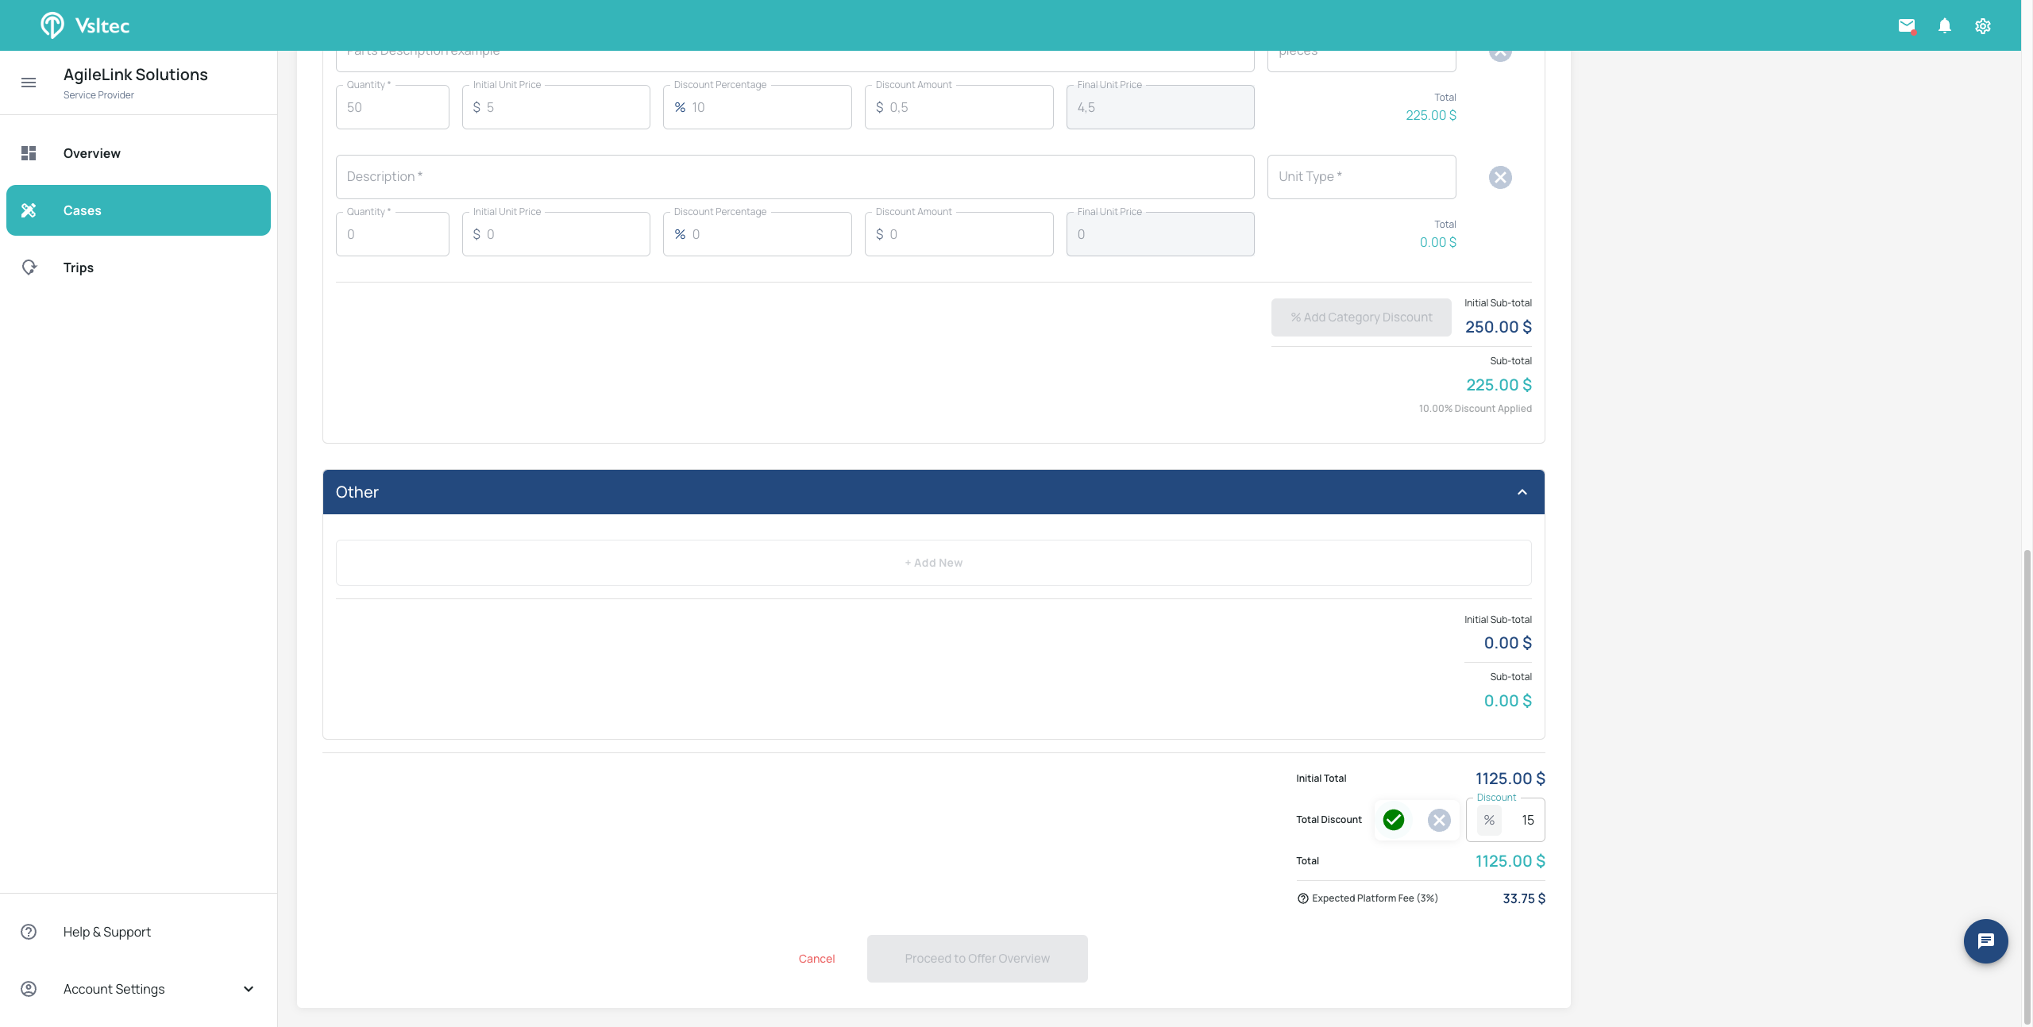The width and height of the screenshot is (2033, 1027).
Task: Click the Total Discount label
Action: (1329, 820)
